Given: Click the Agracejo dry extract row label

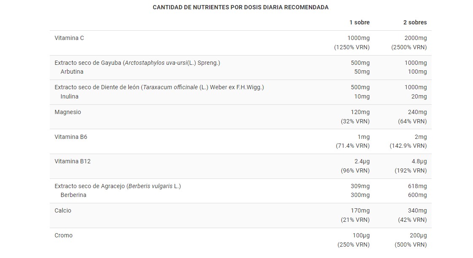Looking at the screenshot, I should pos(117,186).
